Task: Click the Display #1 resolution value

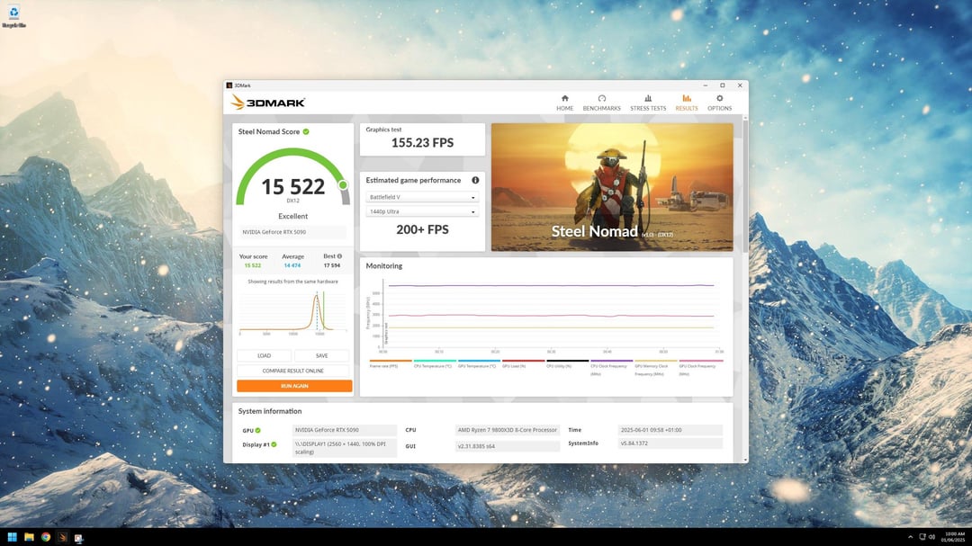Action: point(345,447)
